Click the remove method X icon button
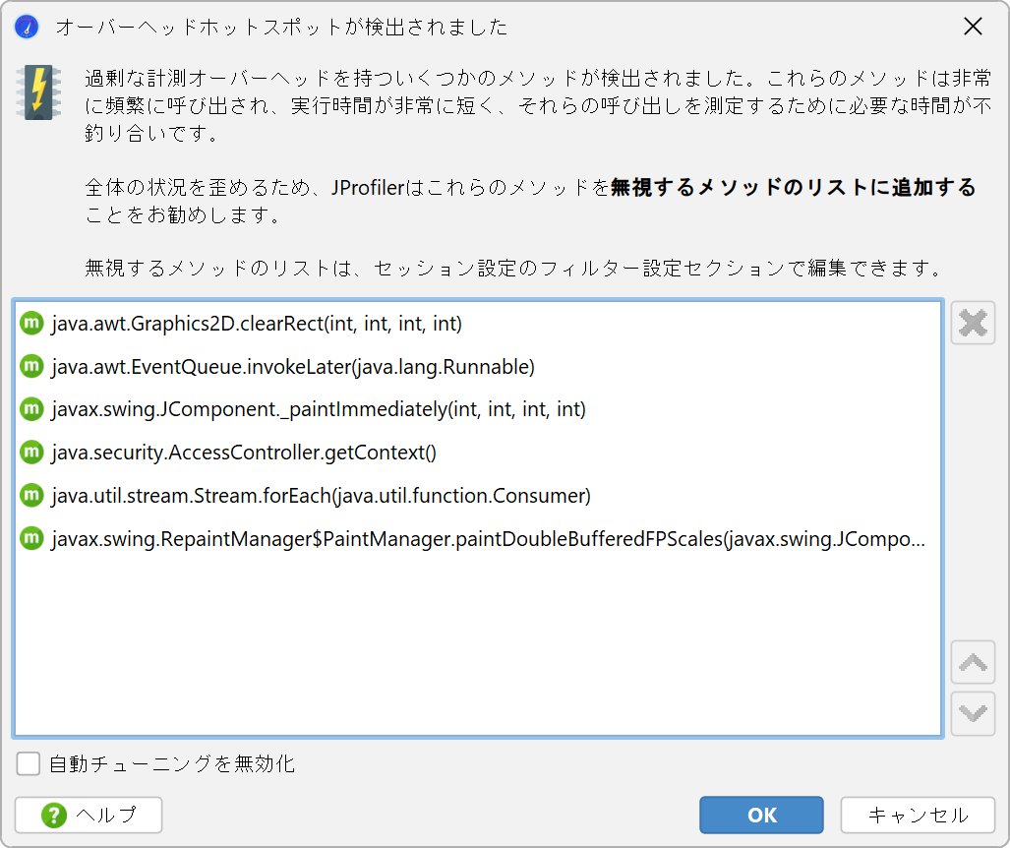 click(x=973, y=323)
